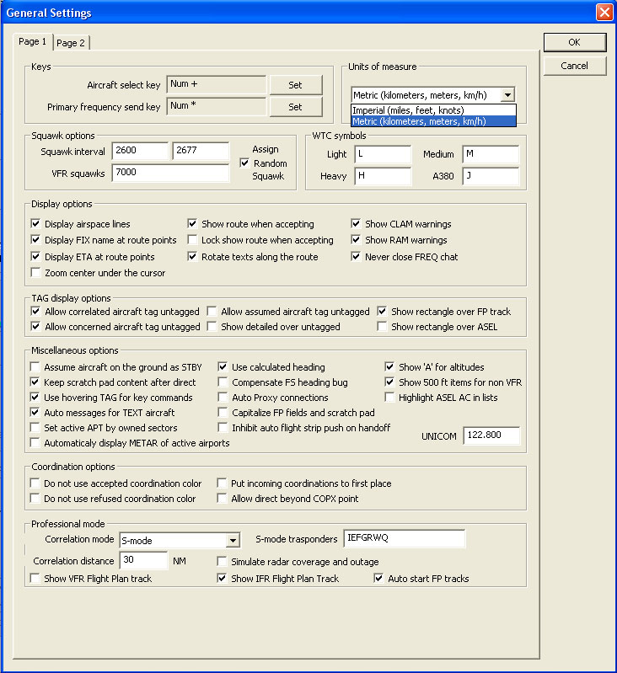617x673 pixels.
Task: Enable Inhibit auto flight strip push on handoff
Action: 223,428
